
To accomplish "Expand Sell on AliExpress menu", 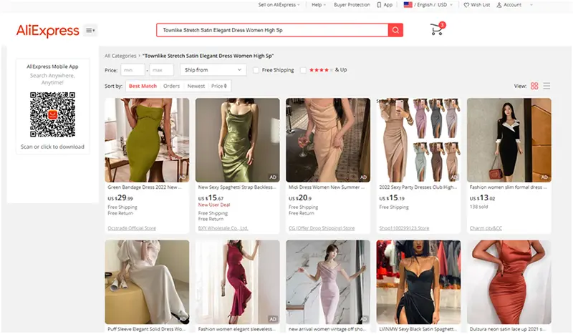I will tap(279, 5).
